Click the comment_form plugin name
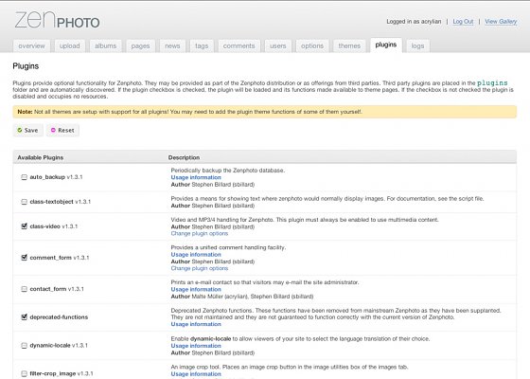530x379 pixels. tap(51, 258)
